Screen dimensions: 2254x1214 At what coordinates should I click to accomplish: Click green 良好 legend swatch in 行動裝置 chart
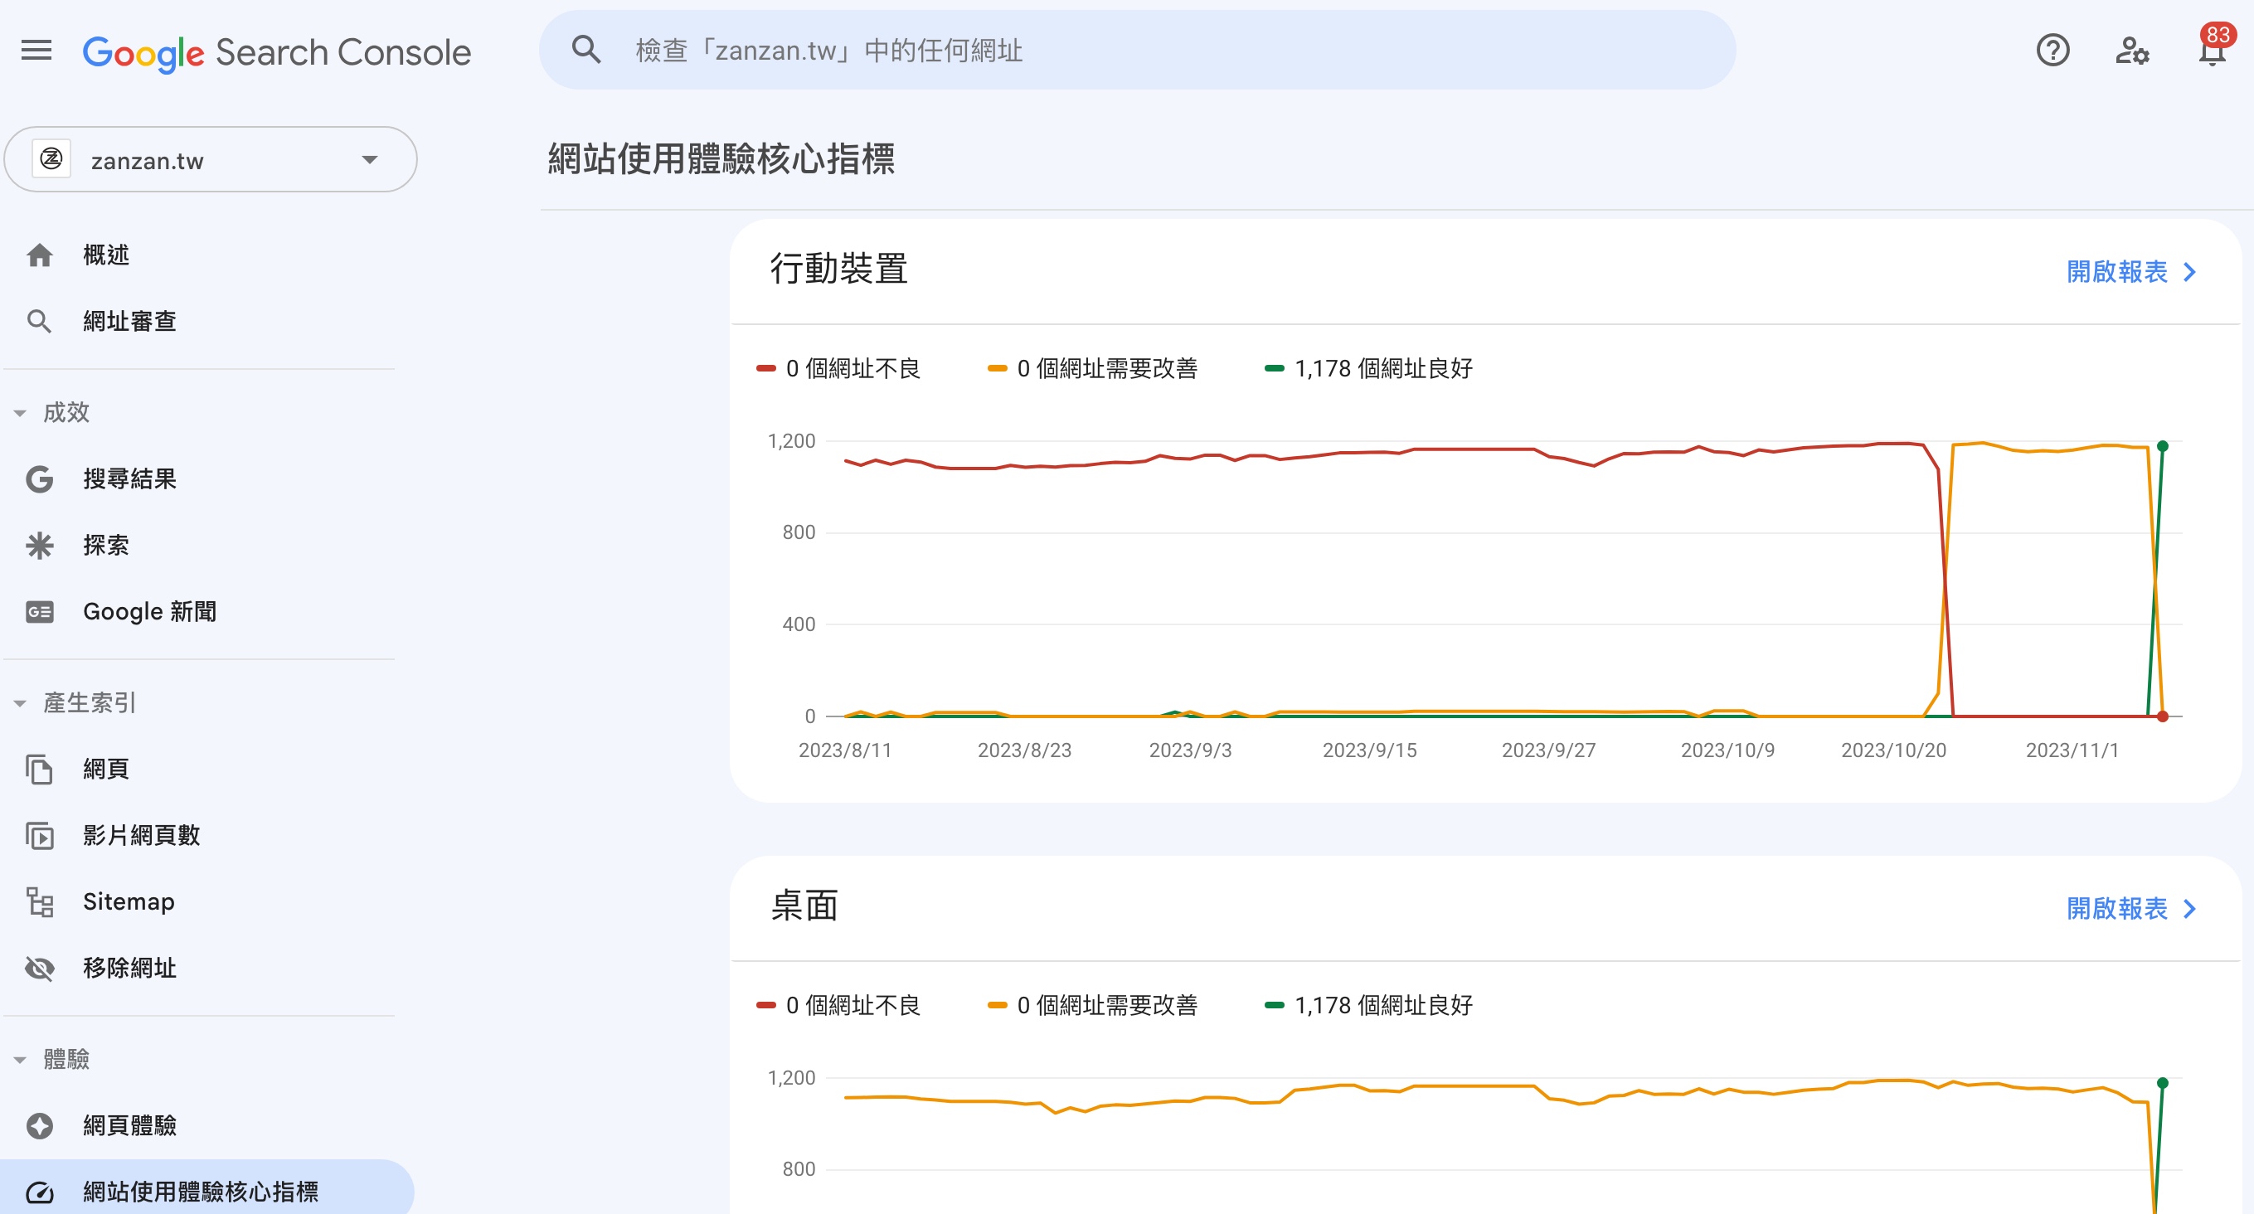click(1274, 369)
